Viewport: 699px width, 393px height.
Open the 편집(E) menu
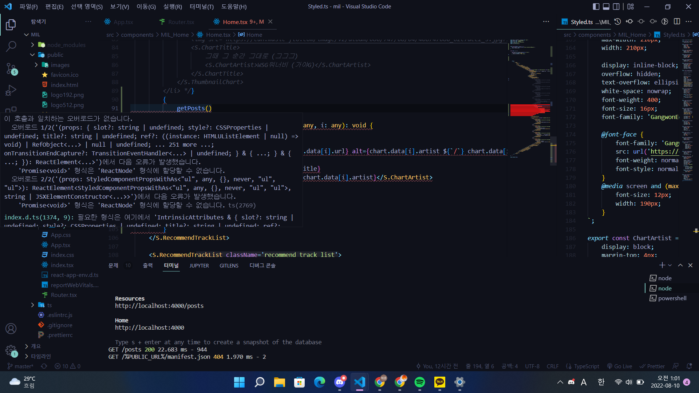(x=54, y=7)
